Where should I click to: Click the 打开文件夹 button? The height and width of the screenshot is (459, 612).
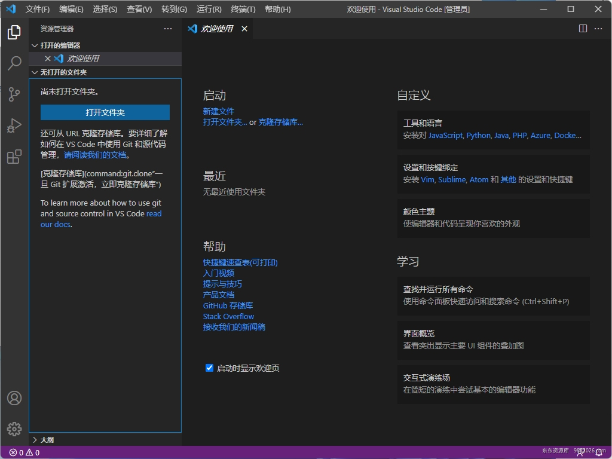[x=105, y=112]
